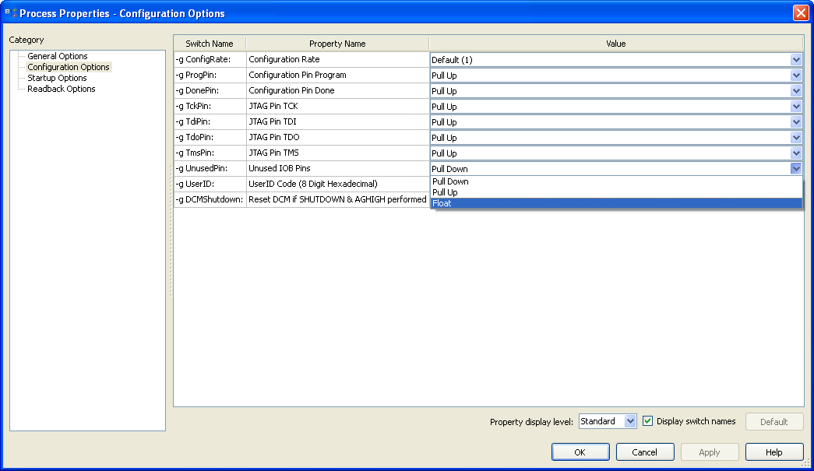Screen dimensions: 814x471
Task: Click the Help button
Action: (774, 452)
